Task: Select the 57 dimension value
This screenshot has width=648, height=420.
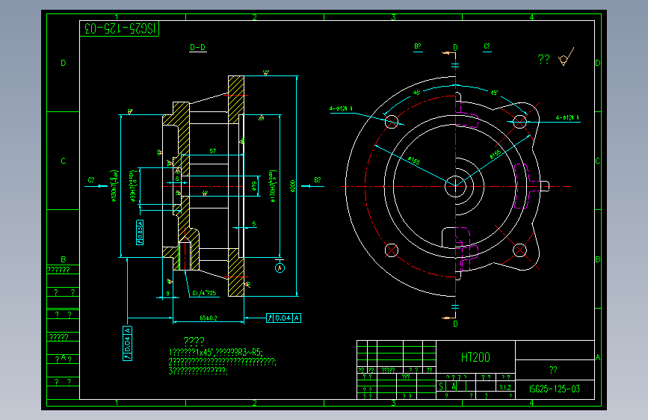Action: click(213, 151)
